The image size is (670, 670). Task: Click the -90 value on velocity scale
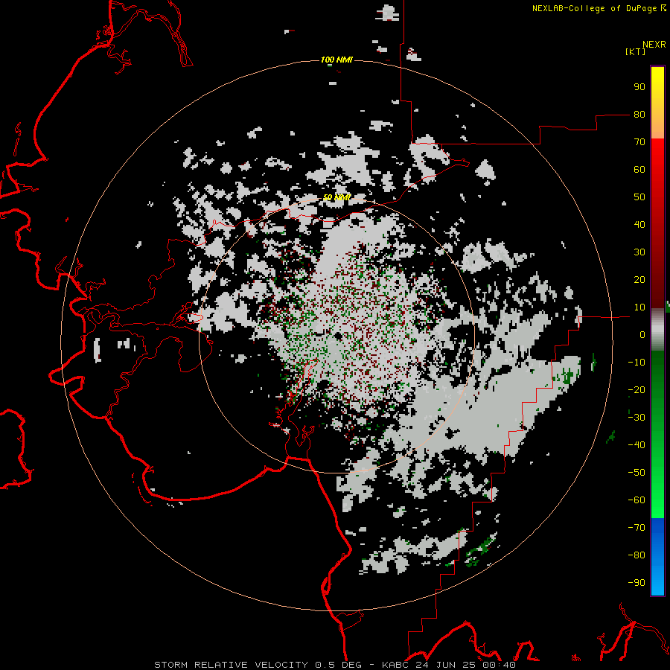point(636,583)
